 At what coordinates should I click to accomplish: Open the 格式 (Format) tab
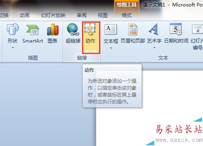[127, 15]
